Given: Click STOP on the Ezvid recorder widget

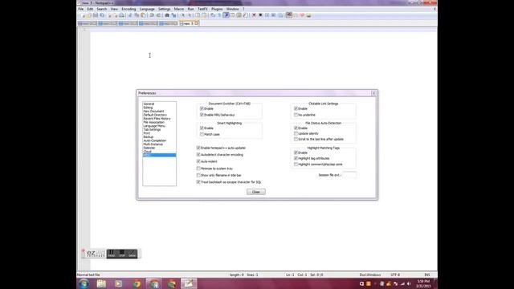Looking at the screenshot, I should pyautogui.click(x=122, y=254).
